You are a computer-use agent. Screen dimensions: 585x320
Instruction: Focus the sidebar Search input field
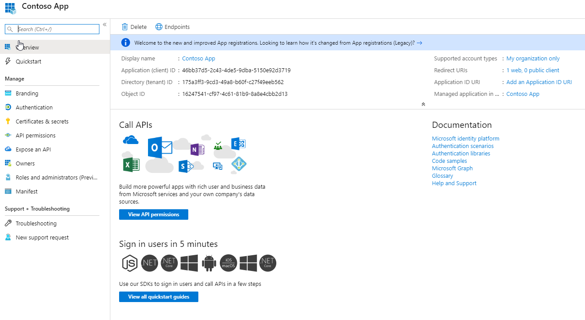click(52, 29)
